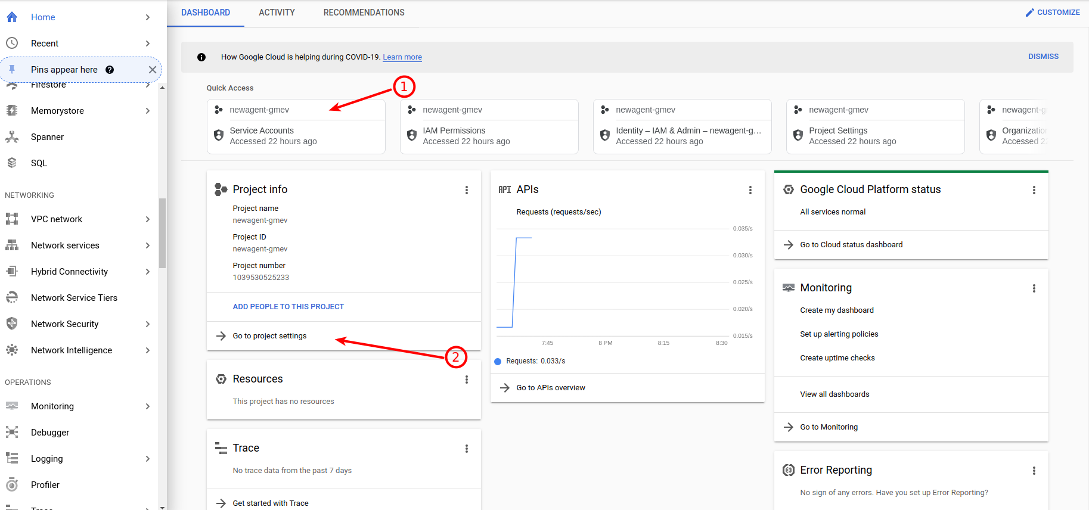Expand the Home submenu chevron

[148, 17]
